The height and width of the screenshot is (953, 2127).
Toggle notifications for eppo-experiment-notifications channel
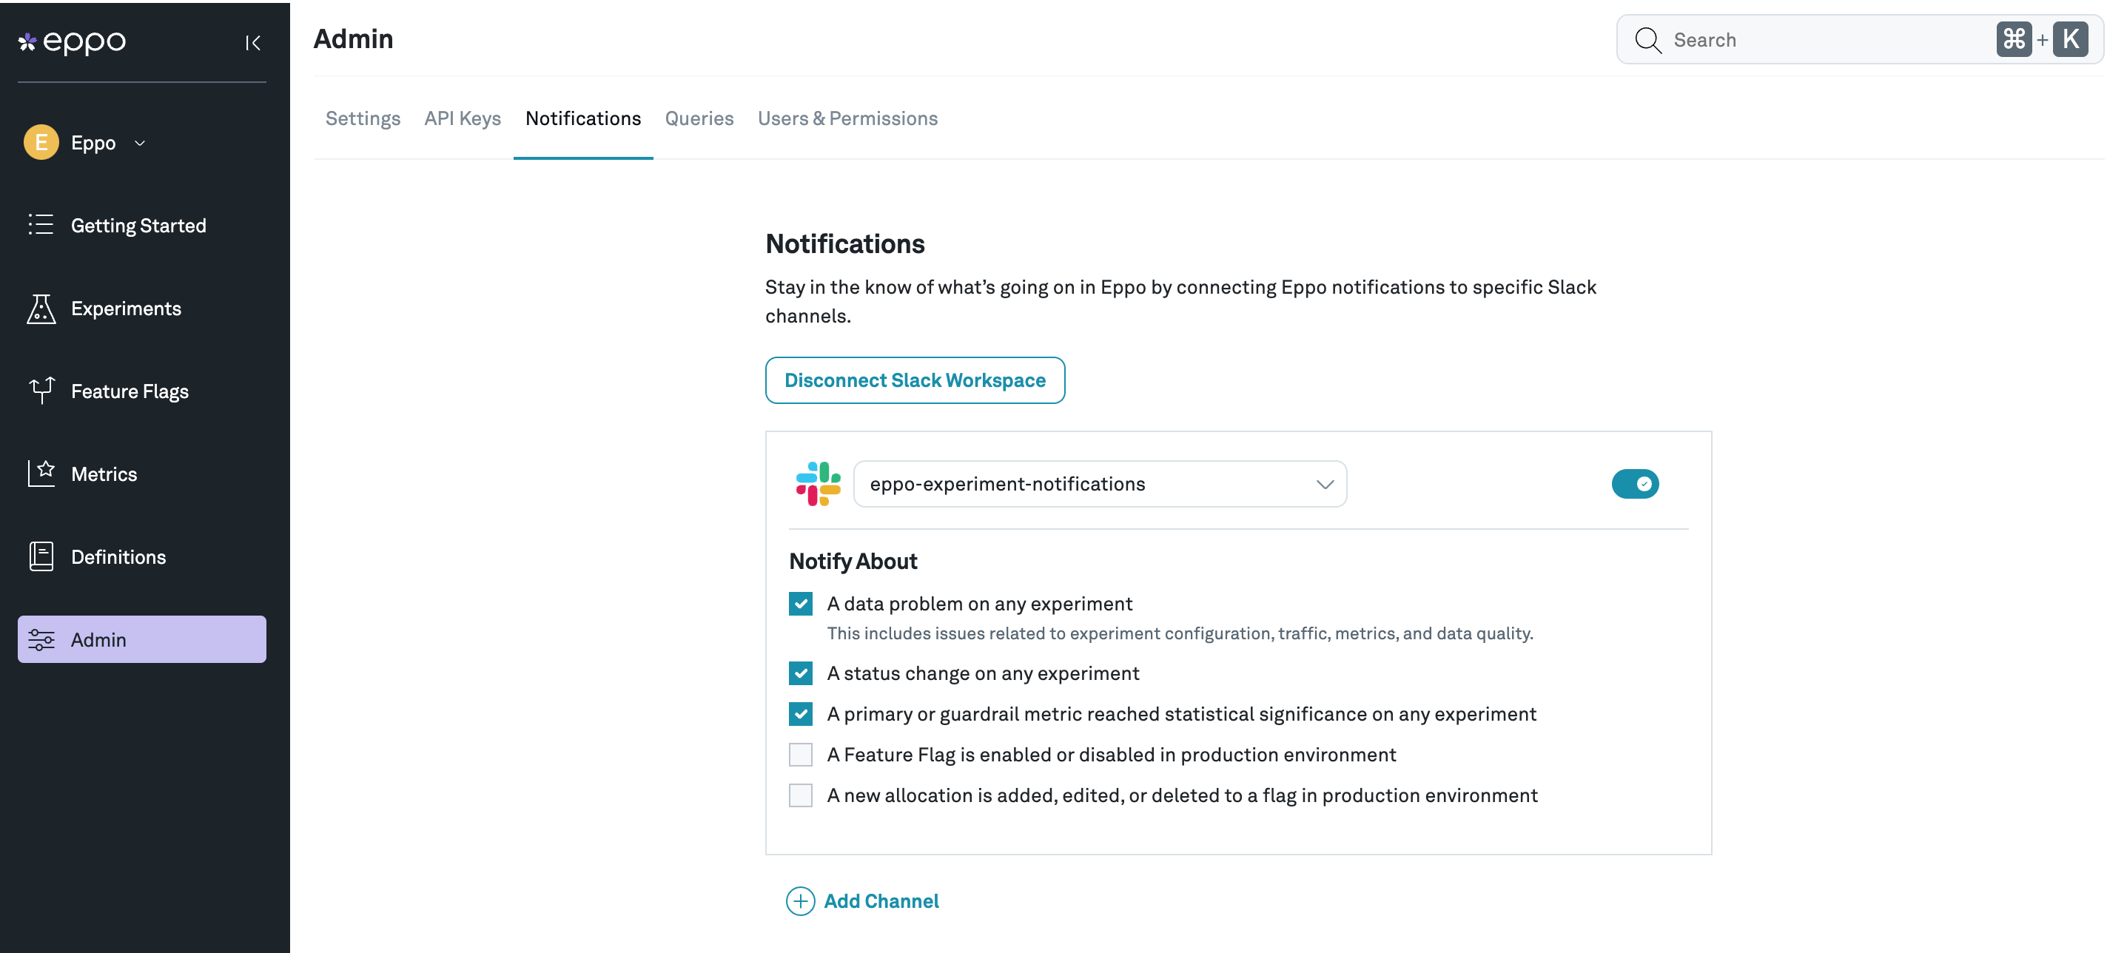1636,484
